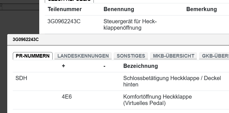Click the Komfortöffnung Heckklappe description
Viewport: 229px width, 113px height.
(157, 100)
